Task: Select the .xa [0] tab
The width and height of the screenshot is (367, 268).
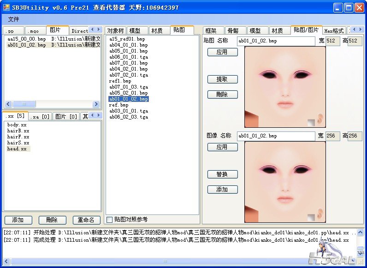Action: click(x=40, y=117)
